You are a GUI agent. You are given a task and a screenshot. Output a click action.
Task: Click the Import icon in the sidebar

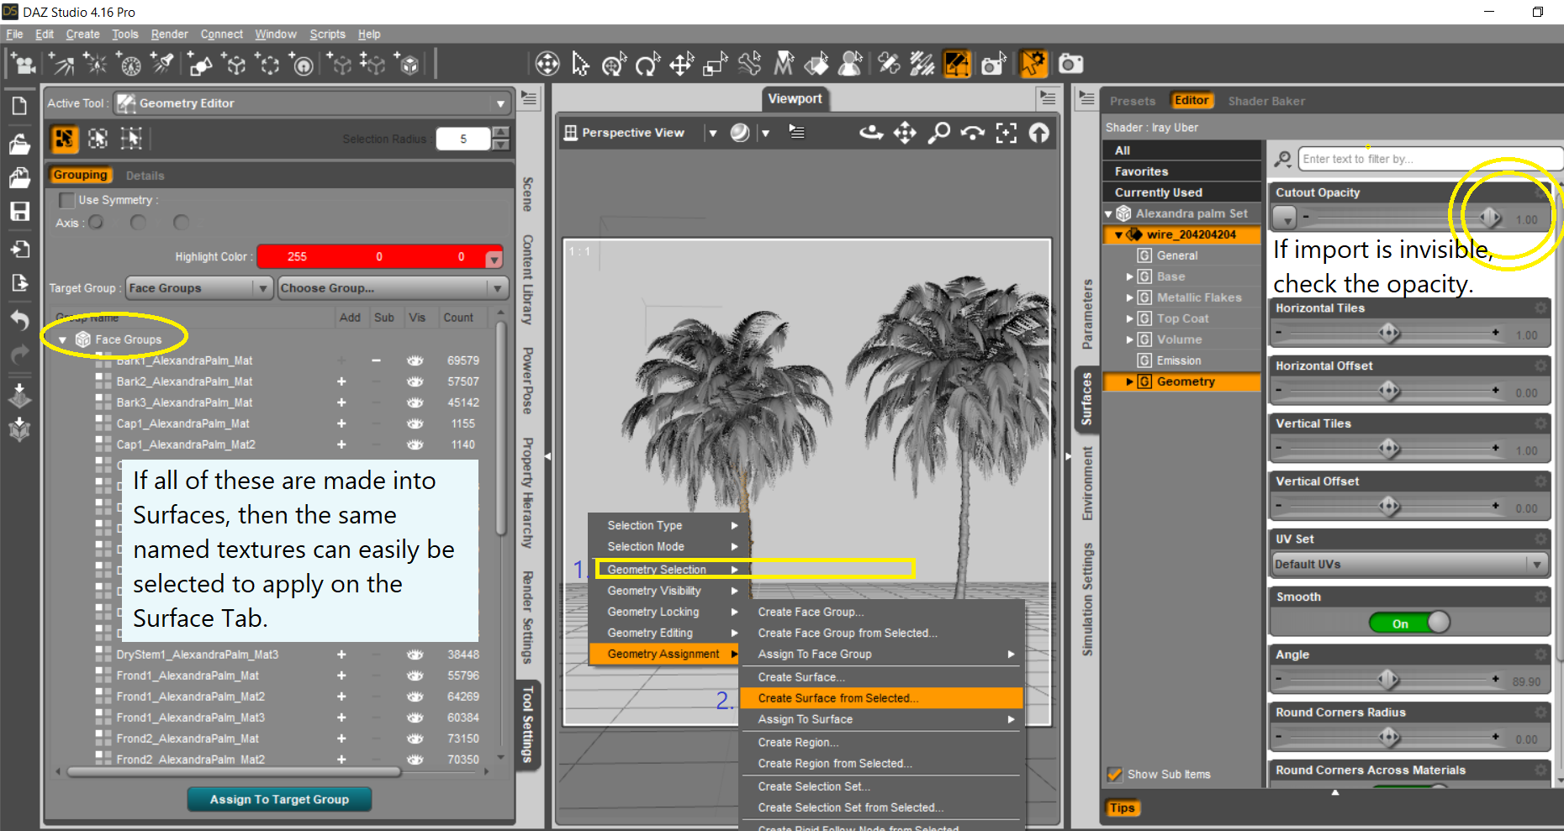[19, 249]
